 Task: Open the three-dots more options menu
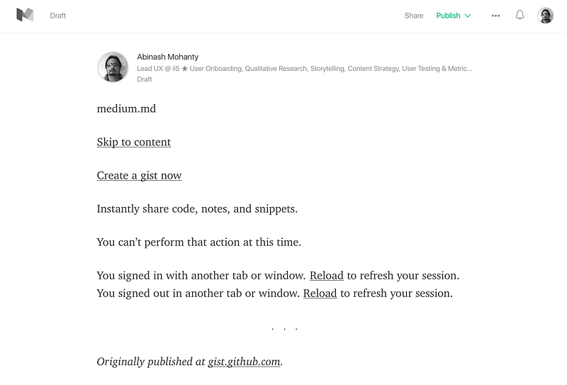(x=495, y=16)
